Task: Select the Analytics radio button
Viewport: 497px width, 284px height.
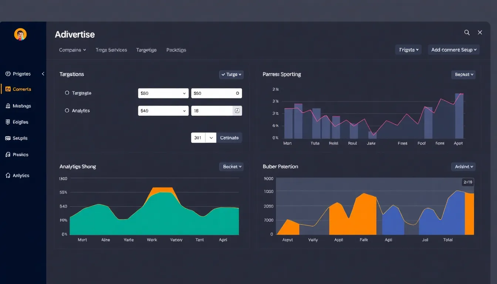Action: [x=67, y=110]
